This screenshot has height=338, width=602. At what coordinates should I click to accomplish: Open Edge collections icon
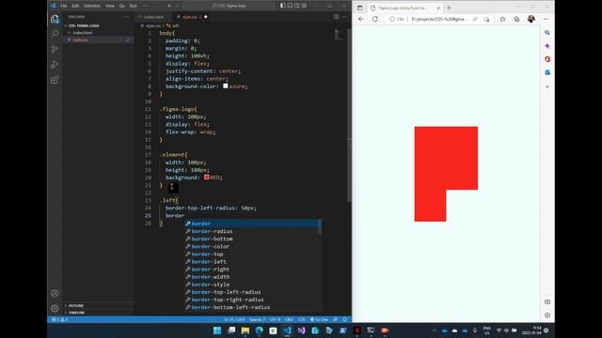click(x=516, y=19)
